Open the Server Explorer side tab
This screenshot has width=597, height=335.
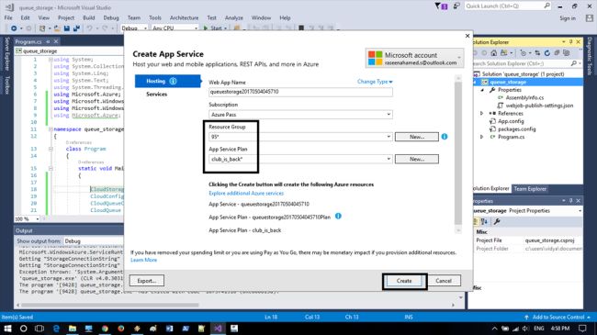[x=6, y=53]
